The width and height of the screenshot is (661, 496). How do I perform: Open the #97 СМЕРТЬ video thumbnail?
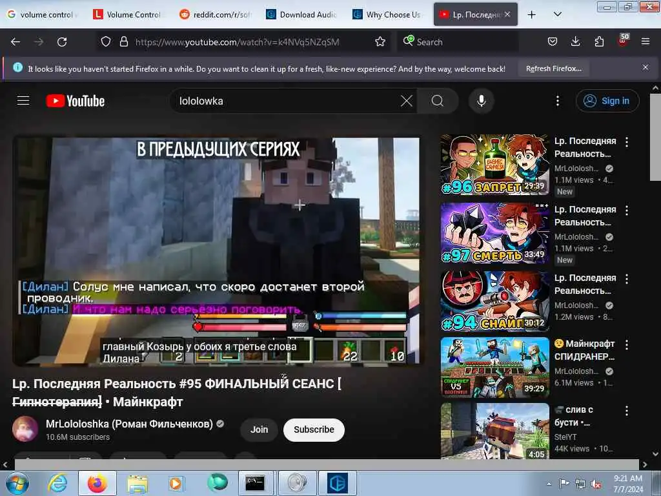pyautogui.click(x=495, y=233)
